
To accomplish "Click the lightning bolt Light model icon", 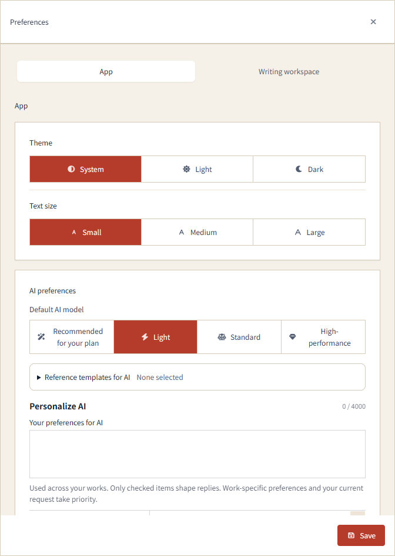I will point(145,337).
